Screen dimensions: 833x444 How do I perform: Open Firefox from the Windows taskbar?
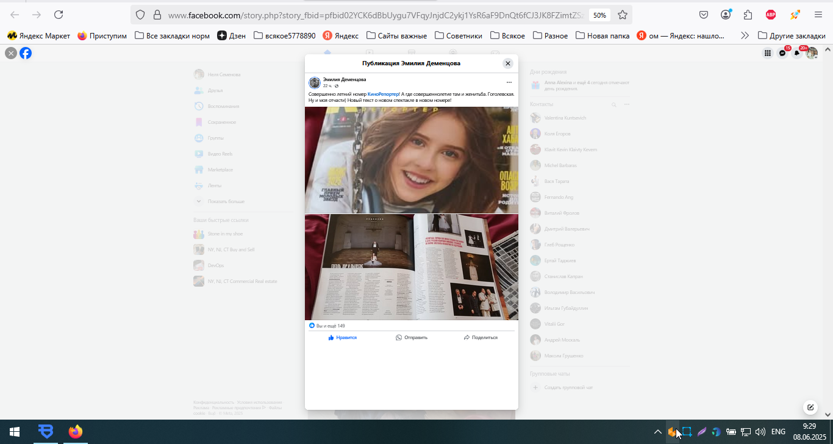point(75,432)
